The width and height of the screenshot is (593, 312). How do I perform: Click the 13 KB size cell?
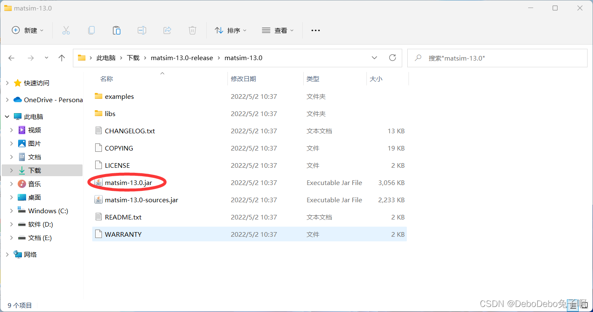396,131
